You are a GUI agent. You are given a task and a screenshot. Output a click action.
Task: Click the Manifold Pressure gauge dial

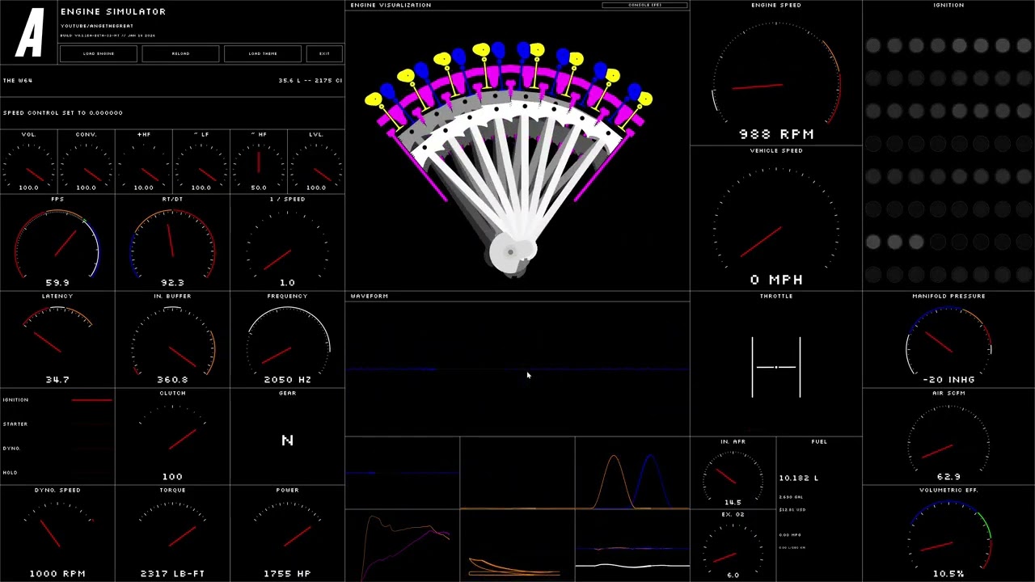click(948, 339)
